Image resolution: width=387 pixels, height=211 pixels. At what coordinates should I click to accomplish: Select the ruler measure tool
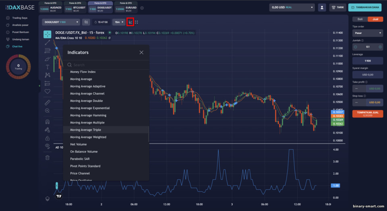click(48, 102)
